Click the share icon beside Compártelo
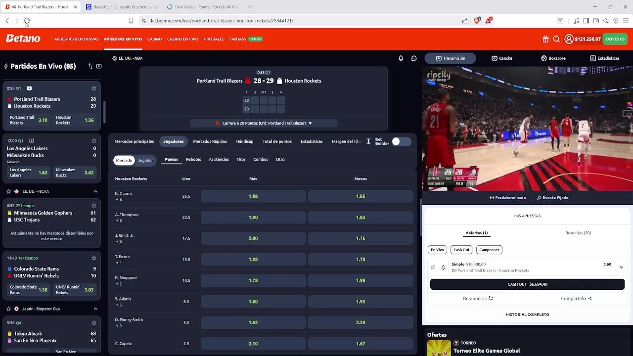Viewport: 633px width, 356px height. click(x=589, y=299)
